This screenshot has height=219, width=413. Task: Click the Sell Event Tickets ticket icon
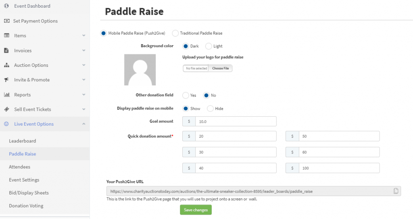pos(7,109)
